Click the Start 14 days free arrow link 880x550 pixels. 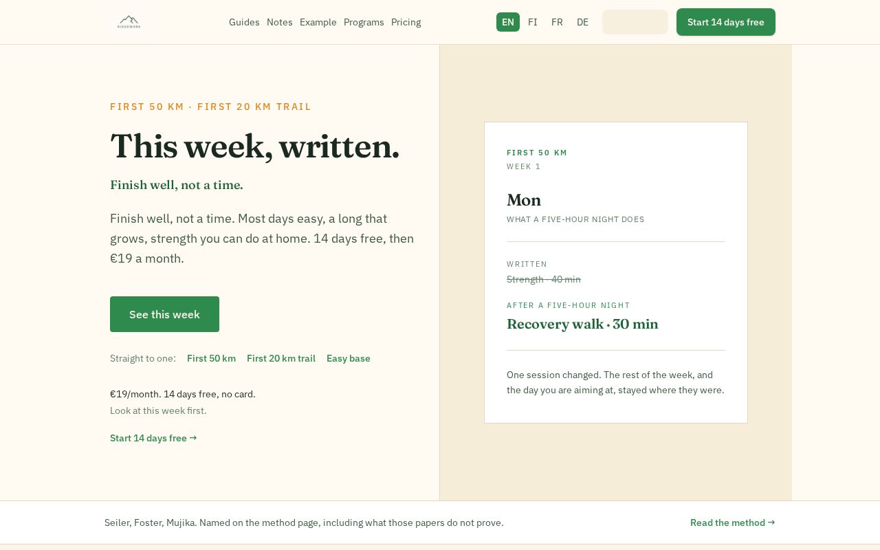click(x=153, y=438)
